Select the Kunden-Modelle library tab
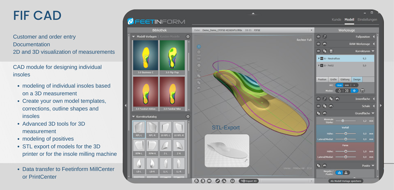 click(x=170, y=37)
